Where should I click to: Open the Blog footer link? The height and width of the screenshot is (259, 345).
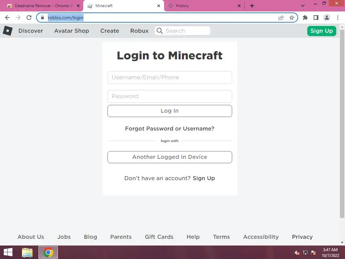point(90,237)
